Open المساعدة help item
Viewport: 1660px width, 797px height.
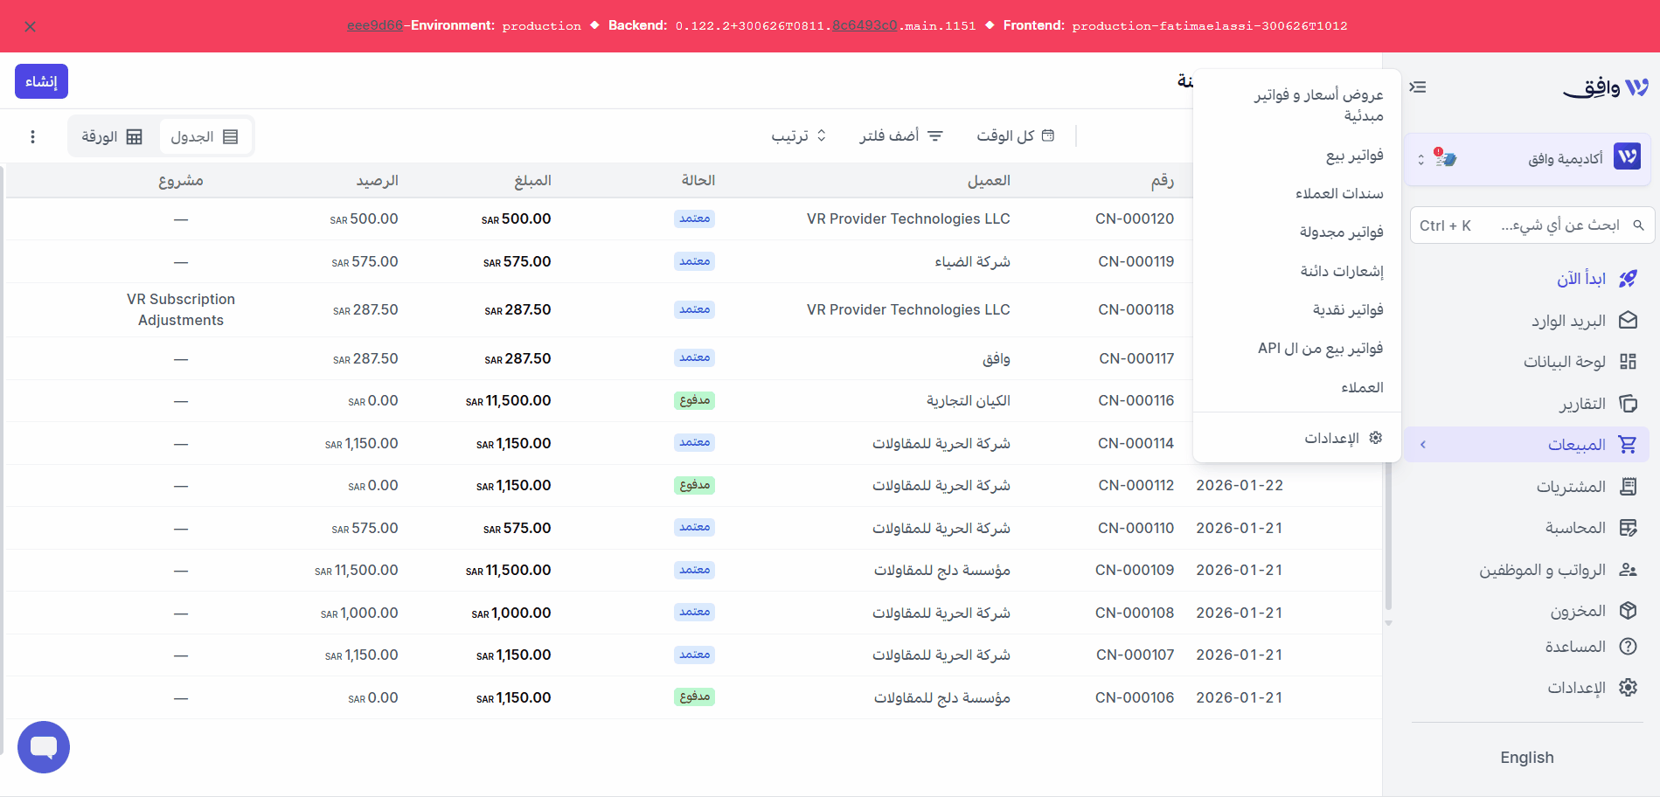coord(1590,647)
